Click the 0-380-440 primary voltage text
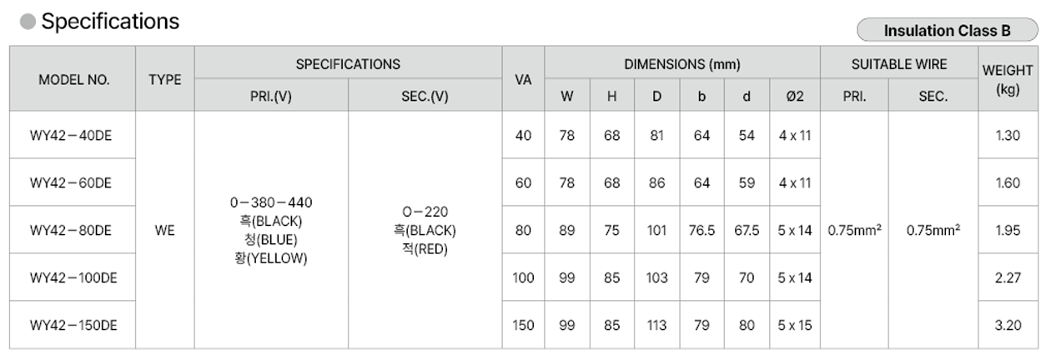This screenshot has width=1046, height=360. pyautogui.click(x=271, y=203)
